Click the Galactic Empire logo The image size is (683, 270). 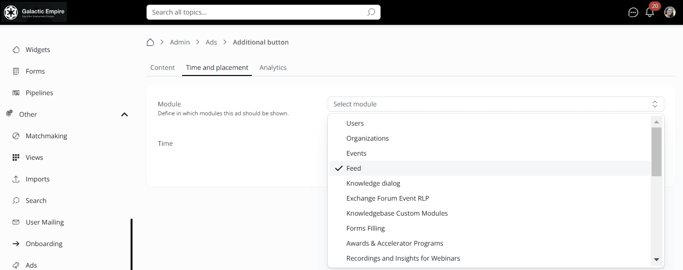point(35,12)
